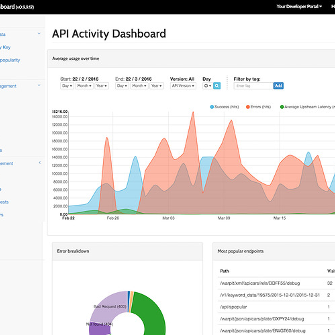This screenshot has height=335, width=335.
Task: Click the dashboard version title in header
Action: pos(17,7)
